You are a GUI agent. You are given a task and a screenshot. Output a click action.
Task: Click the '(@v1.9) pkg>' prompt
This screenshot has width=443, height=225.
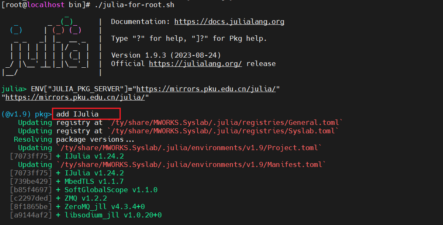pos(26,114)
